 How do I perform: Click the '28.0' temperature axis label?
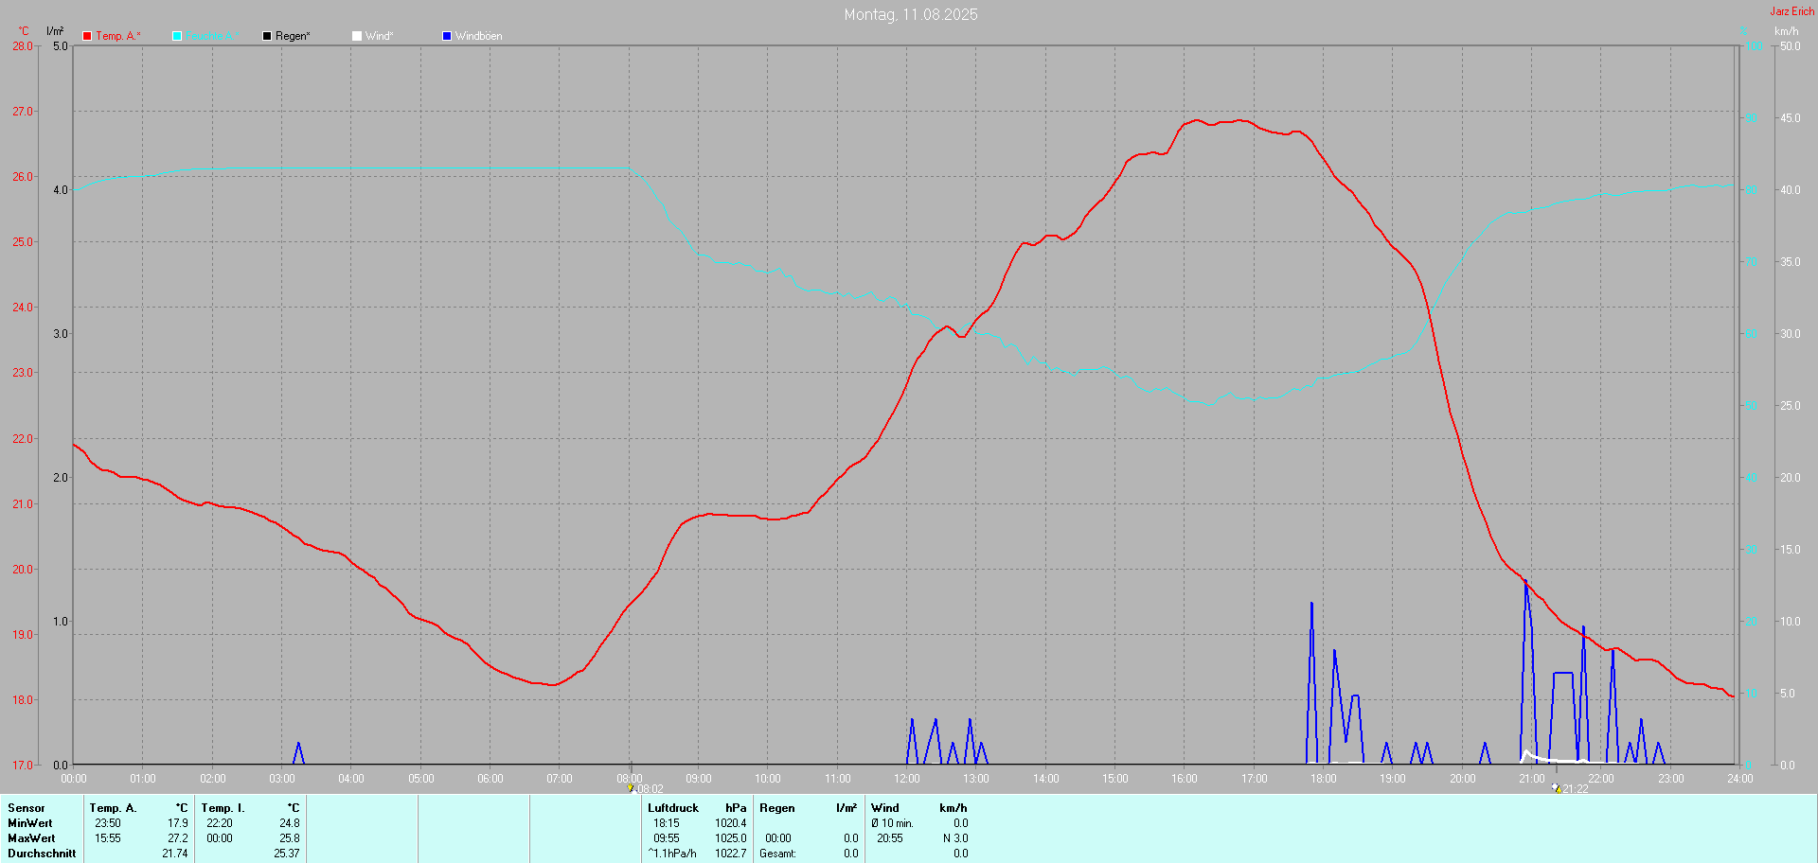(x=23, y=46)
